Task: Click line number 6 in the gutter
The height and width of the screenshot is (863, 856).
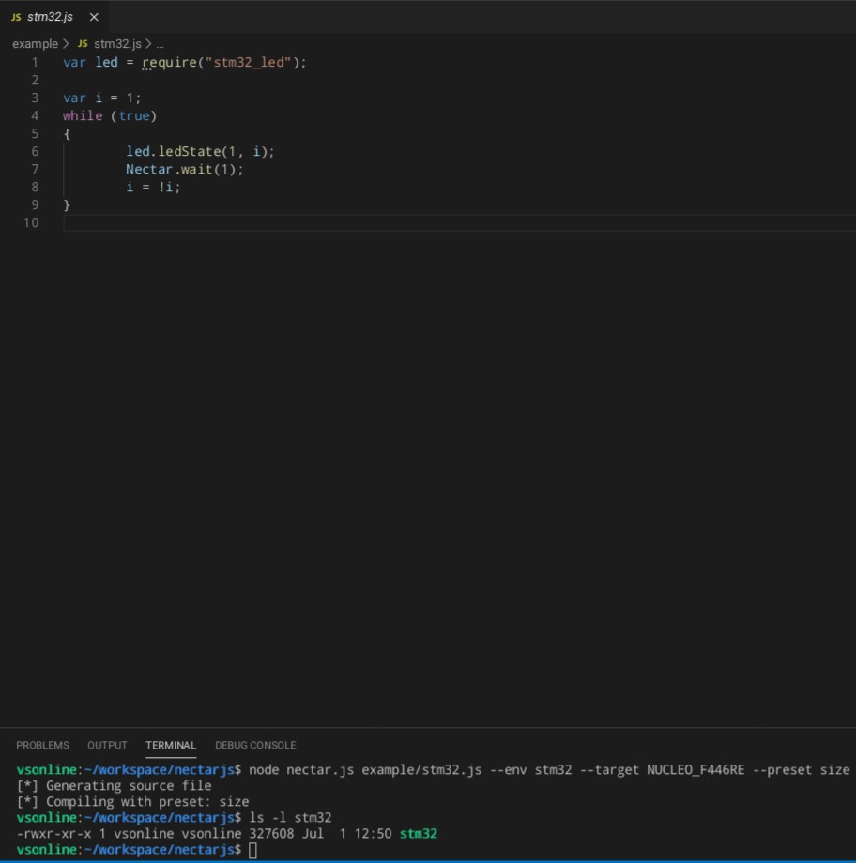Action: click(x=34, y=151)
